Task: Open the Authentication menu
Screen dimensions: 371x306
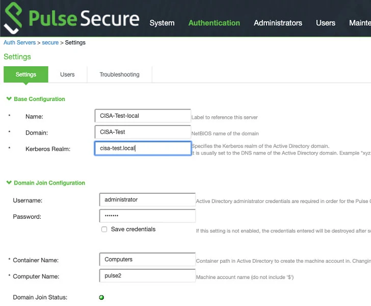Action: coord(214,23)
